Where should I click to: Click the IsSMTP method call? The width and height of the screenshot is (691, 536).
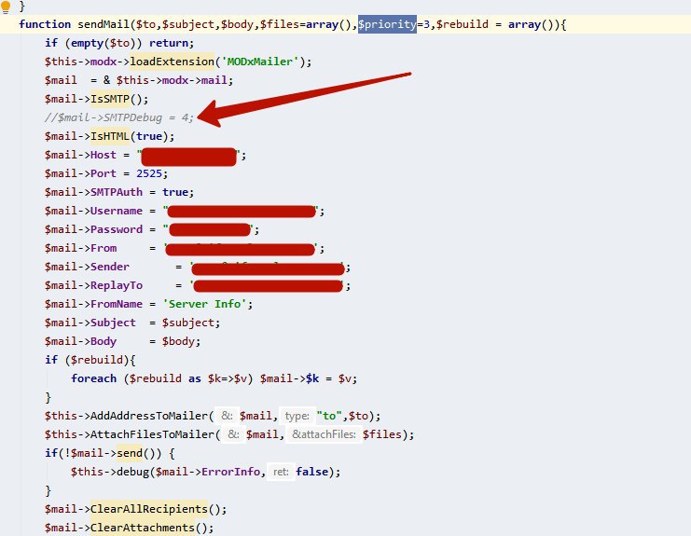(x=110, y=99)
